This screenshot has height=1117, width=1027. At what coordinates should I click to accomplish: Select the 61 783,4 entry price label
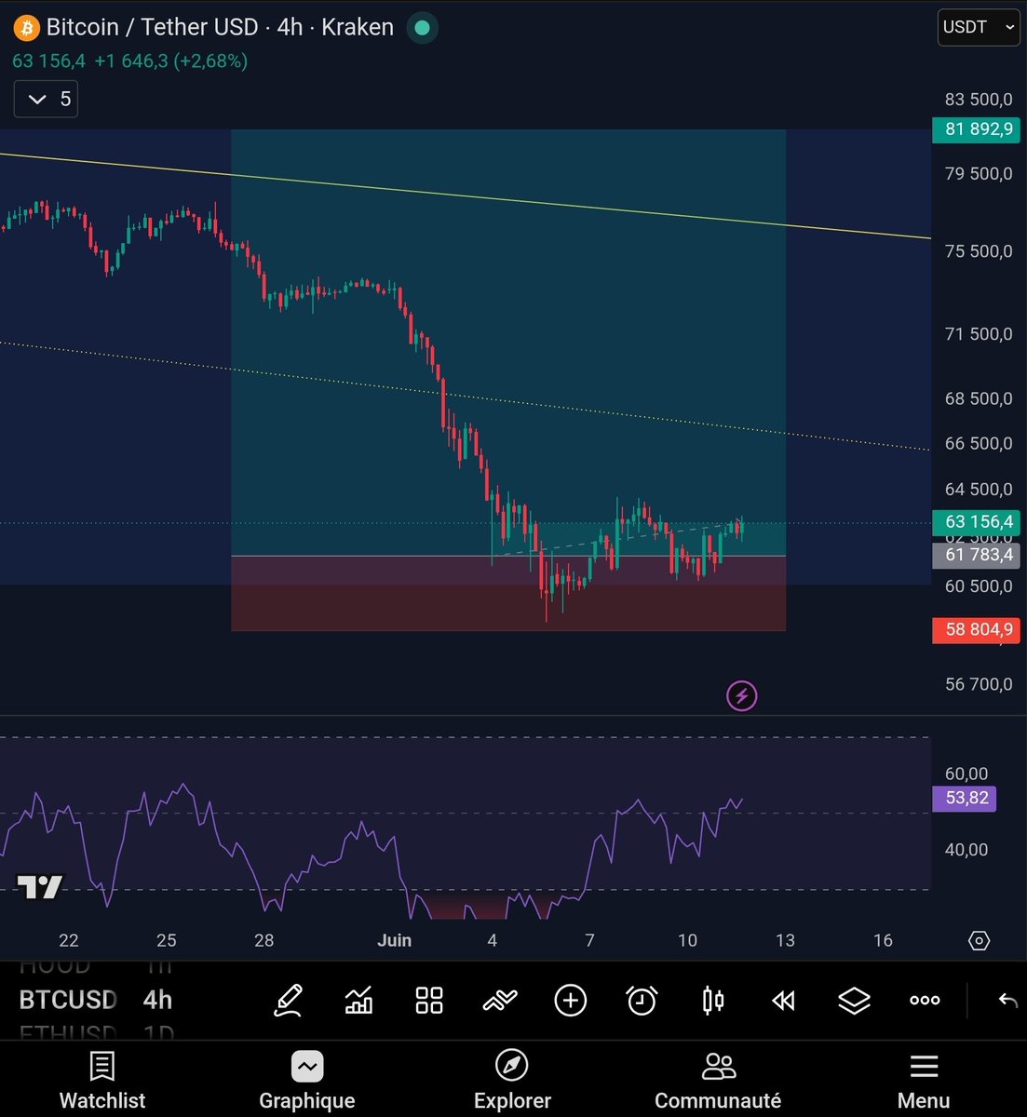click(x=977, y=556)
